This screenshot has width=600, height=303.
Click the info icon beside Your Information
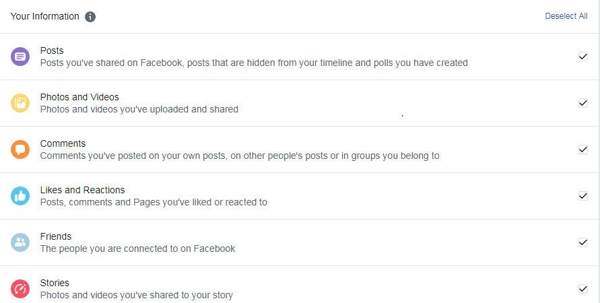click(x=90, y=16)
